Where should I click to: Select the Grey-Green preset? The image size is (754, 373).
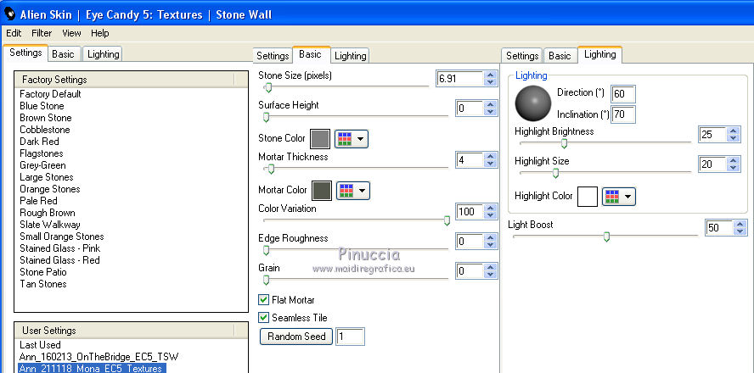point(42,165)
